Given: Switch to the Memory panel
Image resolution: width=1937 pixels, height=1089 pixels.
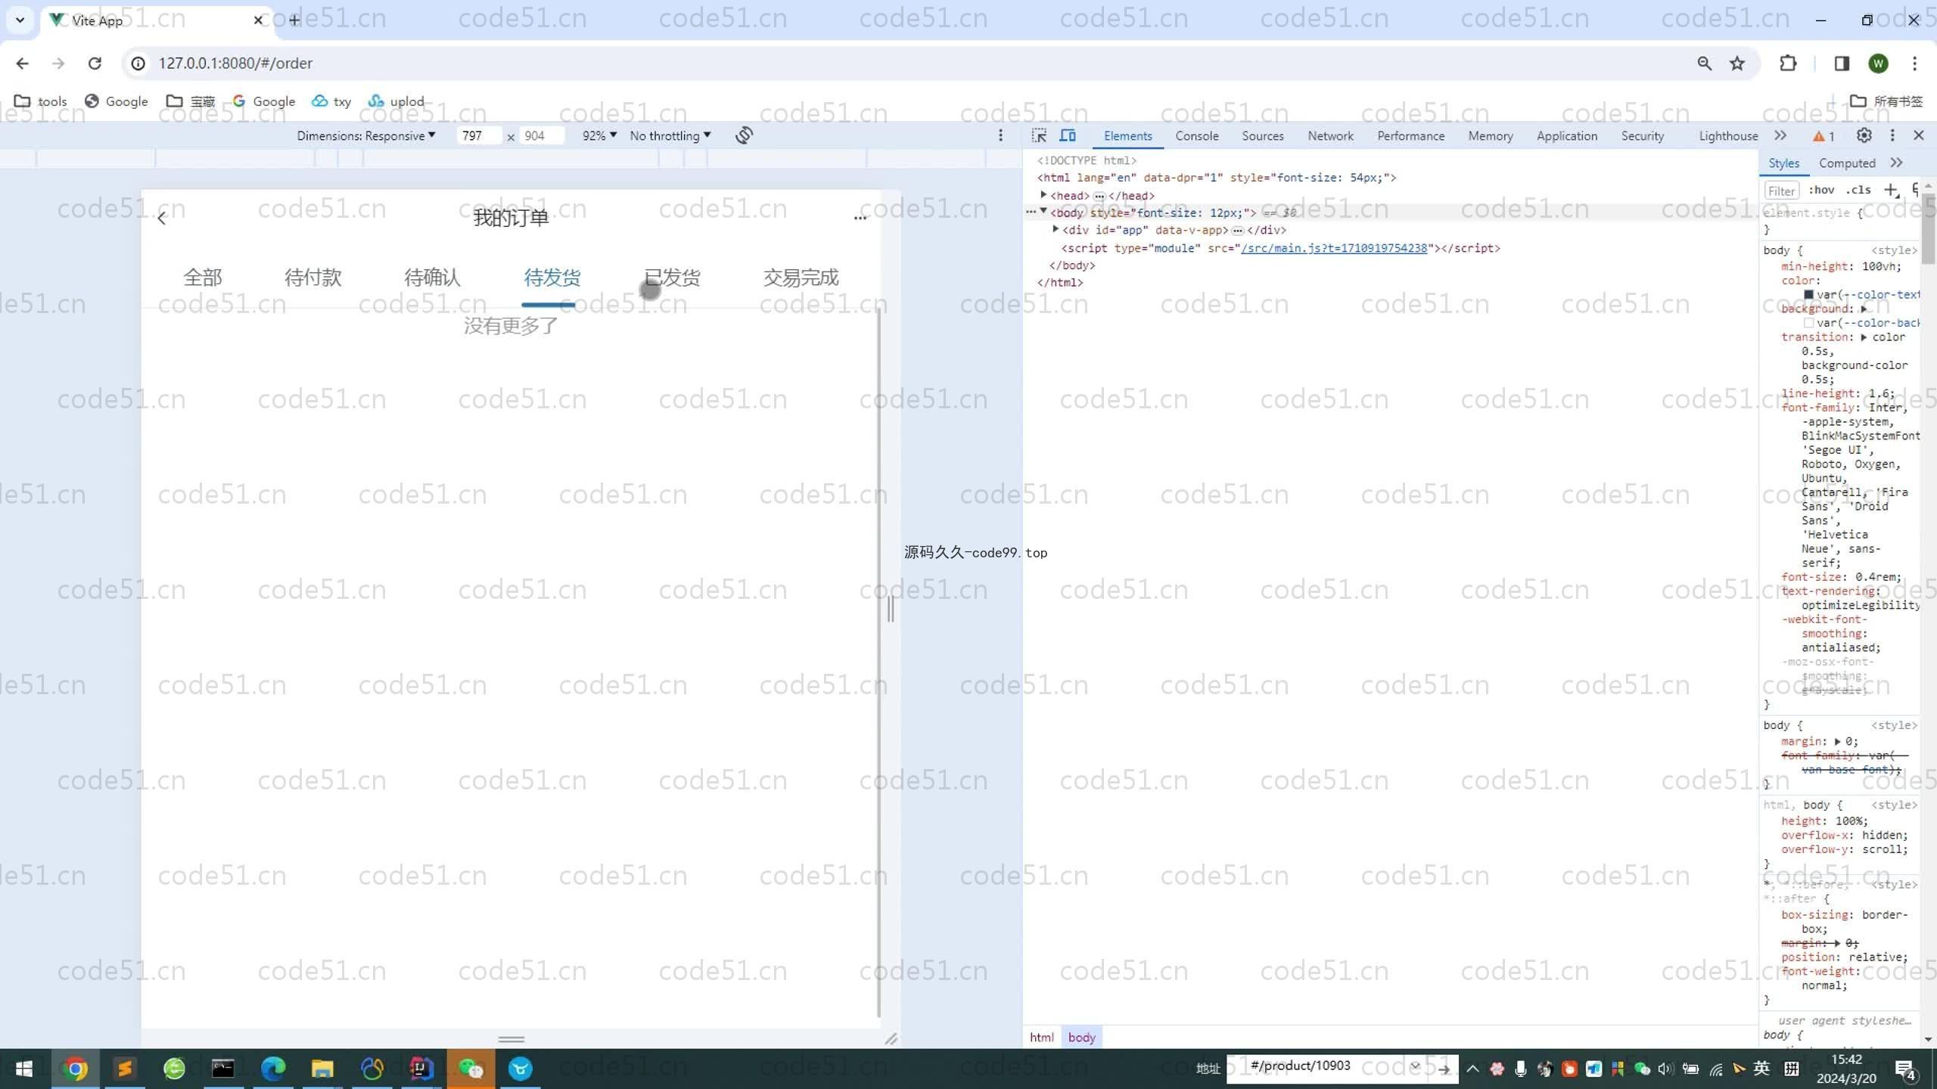Looking at the screenshot, I should [x=1490, y=136].
